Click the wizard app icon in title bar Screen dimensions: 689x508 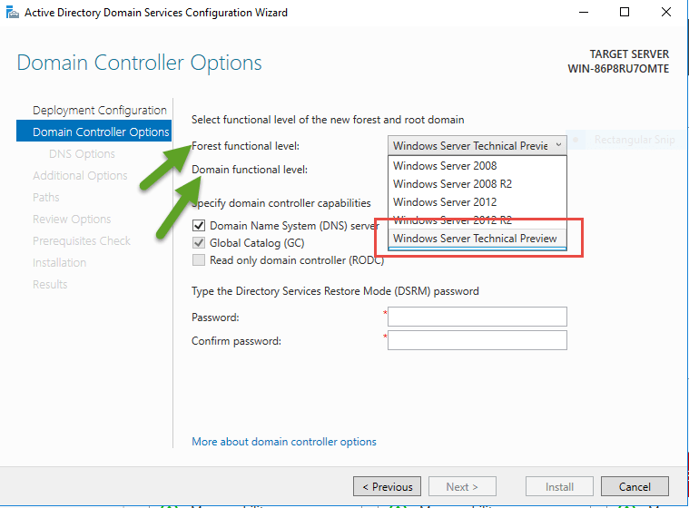(x=11, y=13)
